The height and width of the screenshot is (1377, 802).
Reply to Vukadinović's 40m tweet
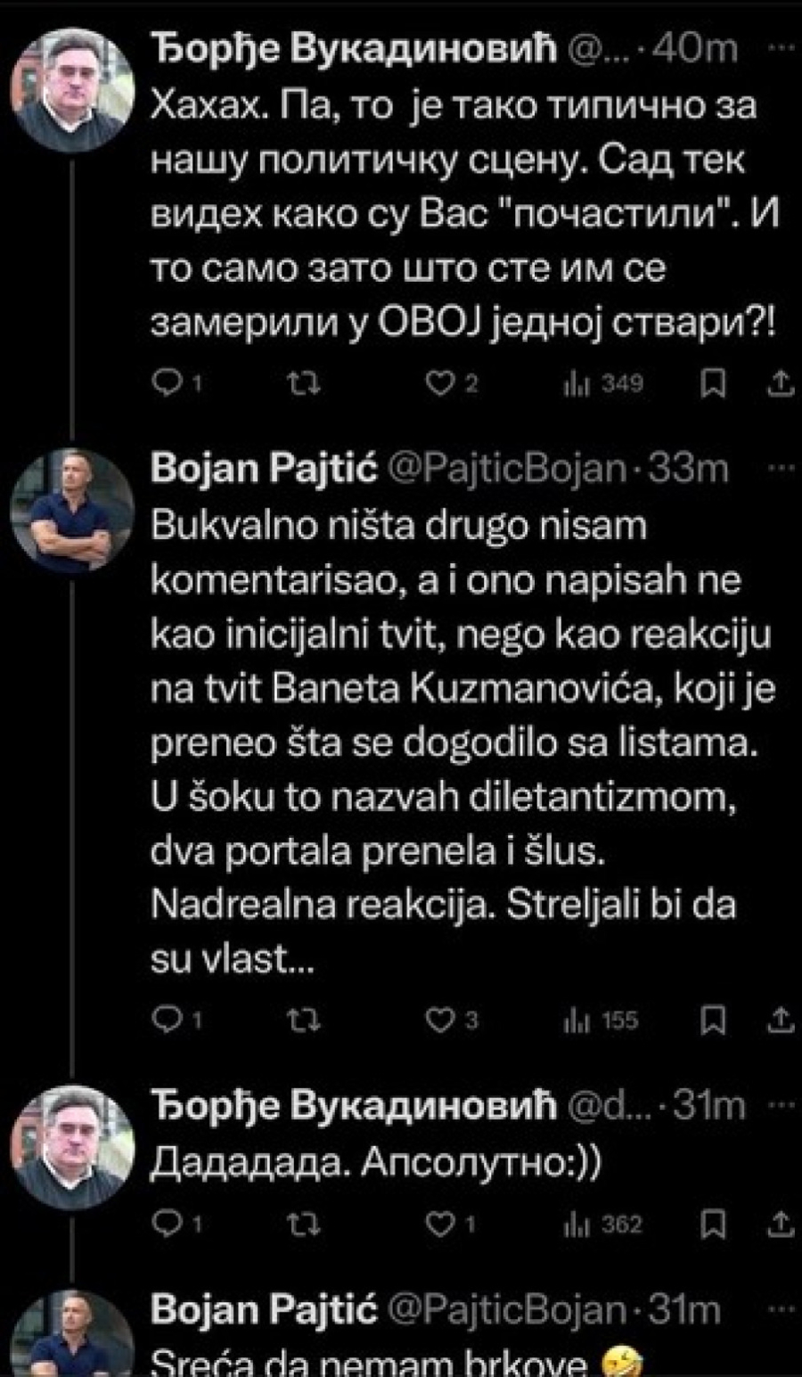tap(168, 384)
